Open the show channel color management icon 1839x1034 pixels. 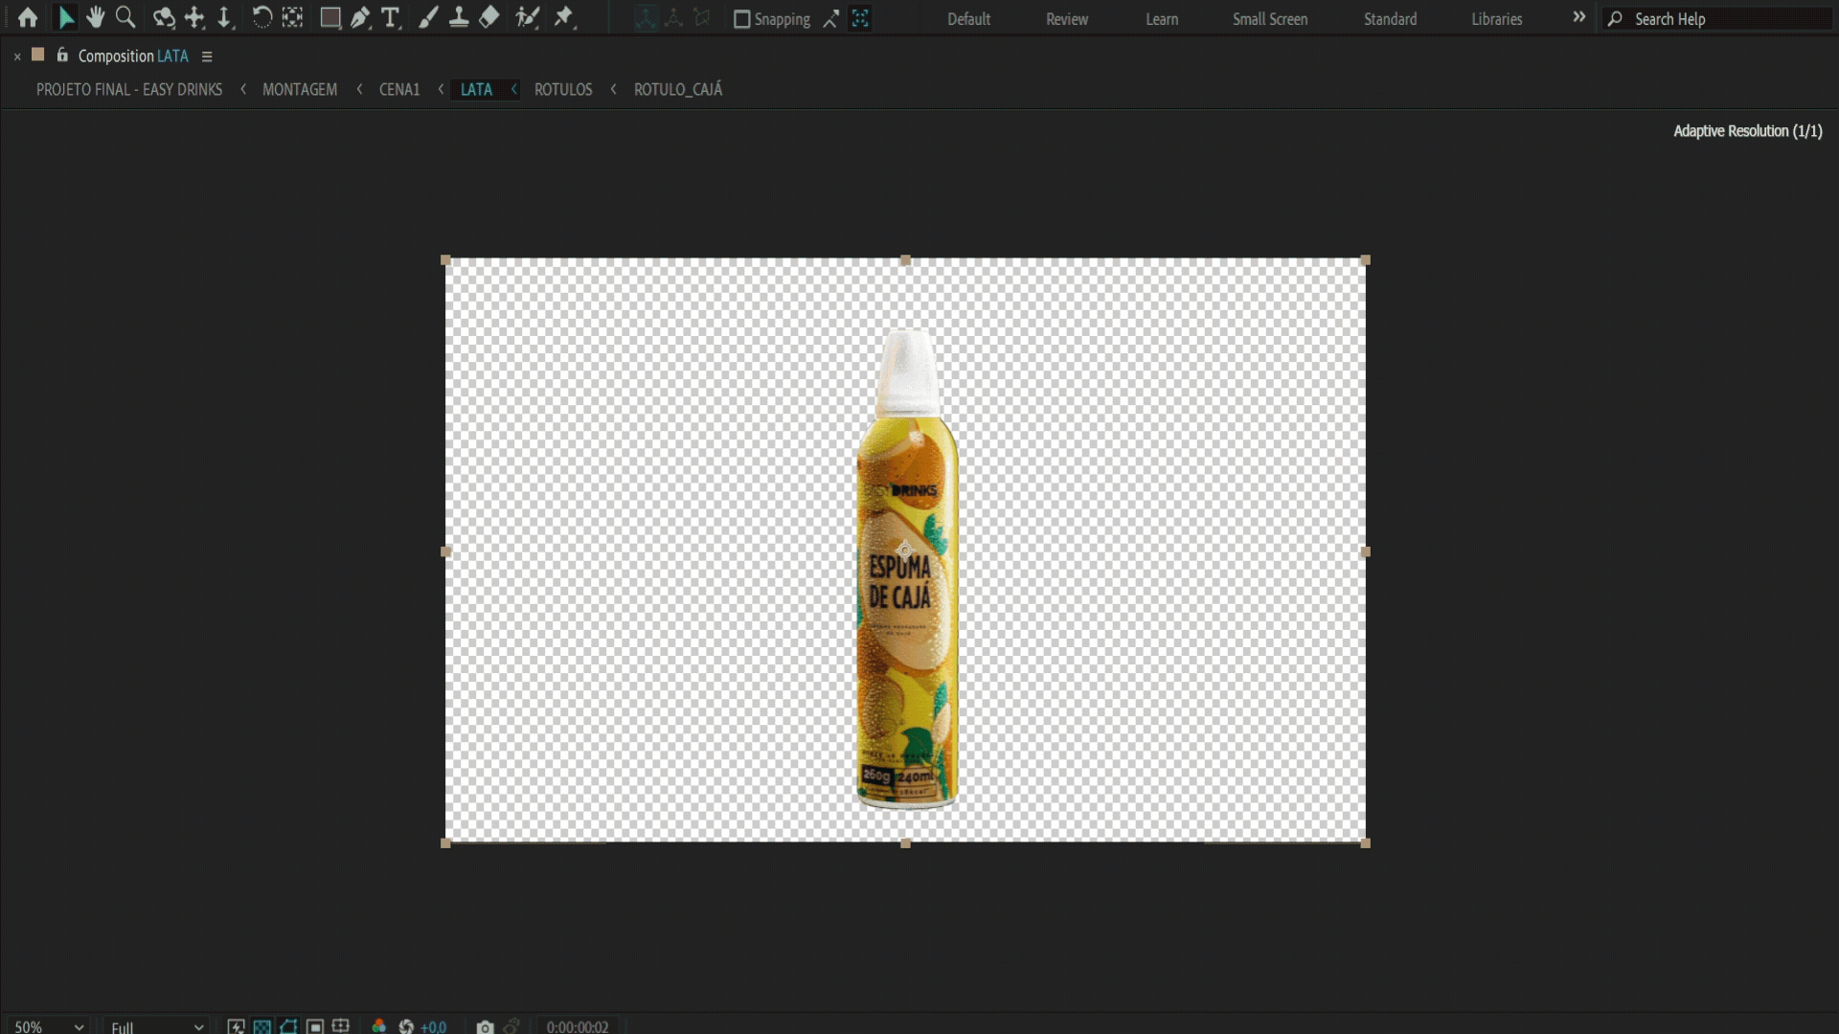379,1026
